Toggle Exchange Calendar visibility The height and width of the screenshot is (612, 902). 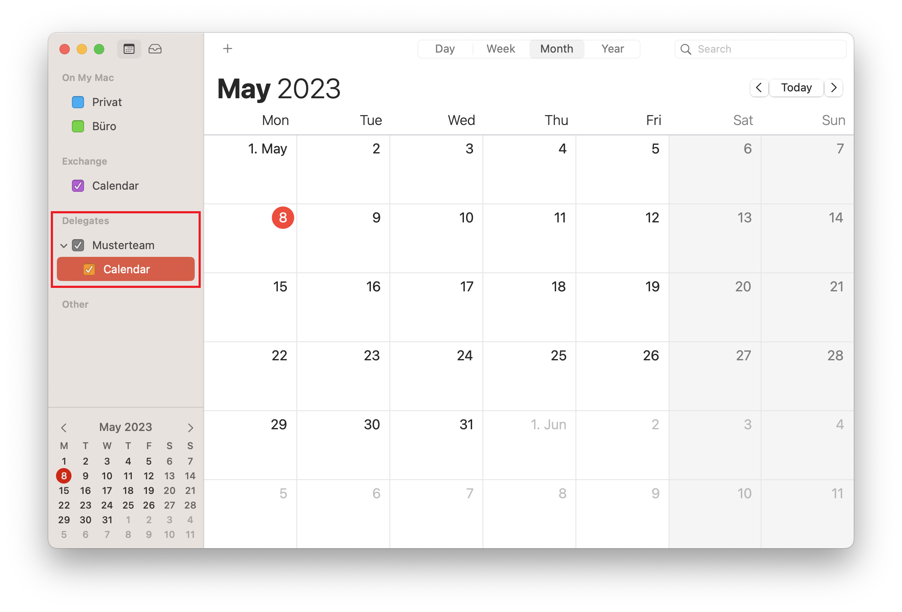[x=78, y=185]
